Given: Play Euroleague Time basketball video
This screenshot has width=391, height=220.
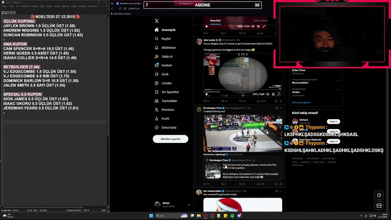Looking at the screenshot, I should [243, 133].
